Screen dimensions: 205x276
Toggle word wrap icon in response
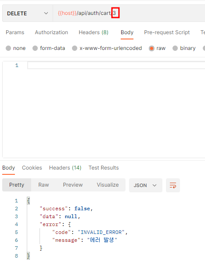click(x=173, y=185)
